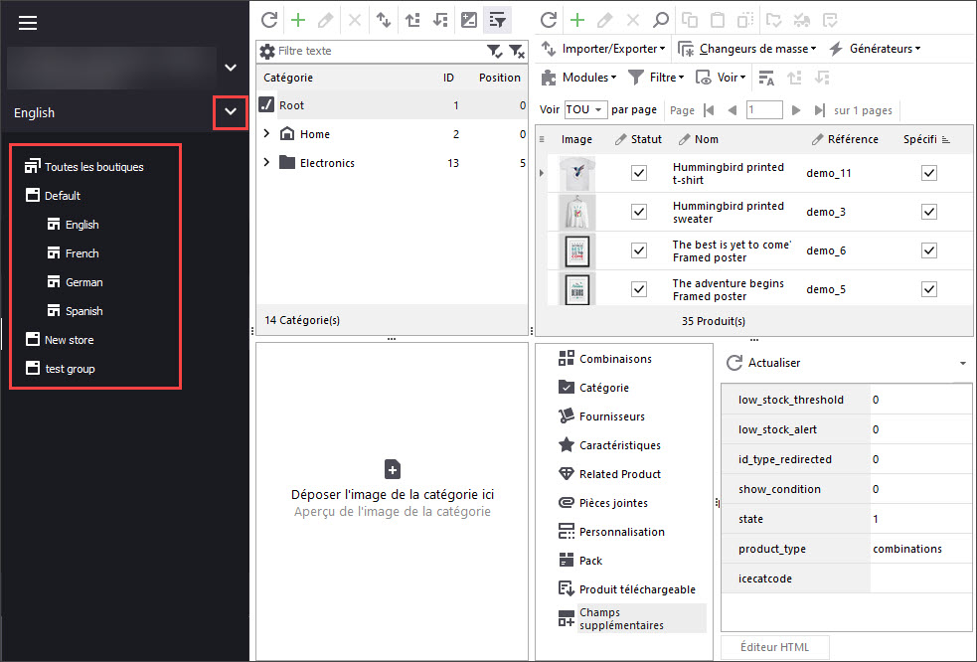Collapse the English shop list chevron

(x=231, y=112)
